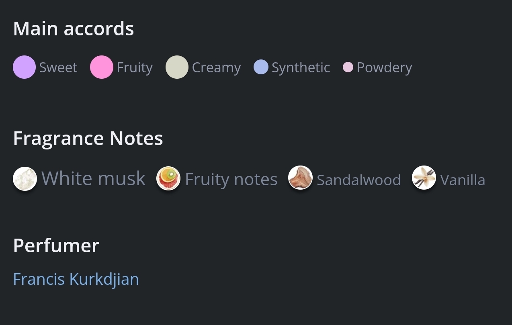Click the White musk note icon
512x325 pixels.
[25, 179]
